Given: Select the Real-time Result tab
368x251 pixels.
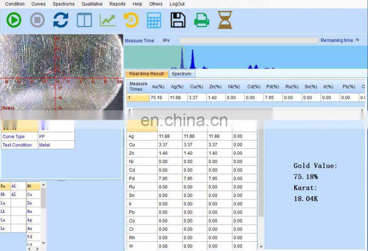Looking at the screenshot, I should [146, 74].
